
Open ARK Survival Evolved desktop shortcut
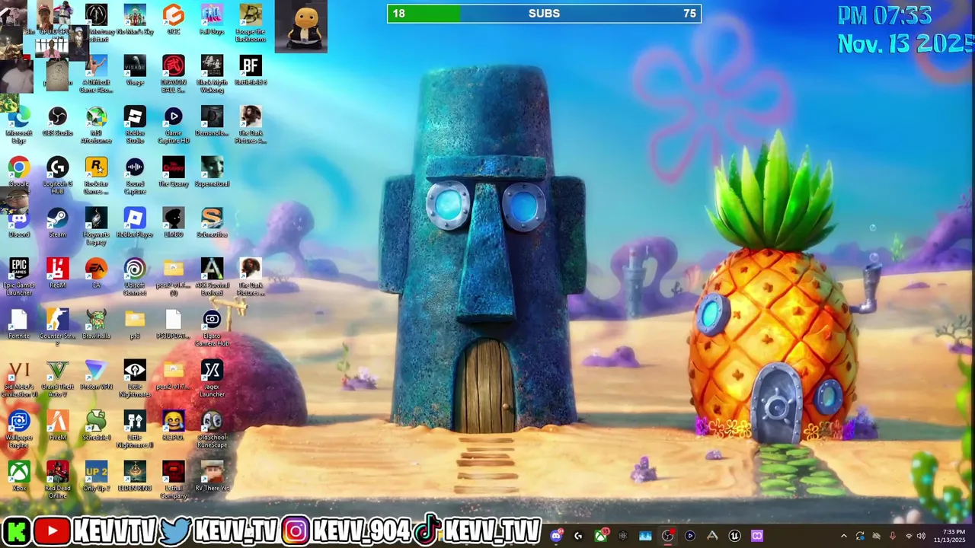pyautogui.click(x=212, y=278)
